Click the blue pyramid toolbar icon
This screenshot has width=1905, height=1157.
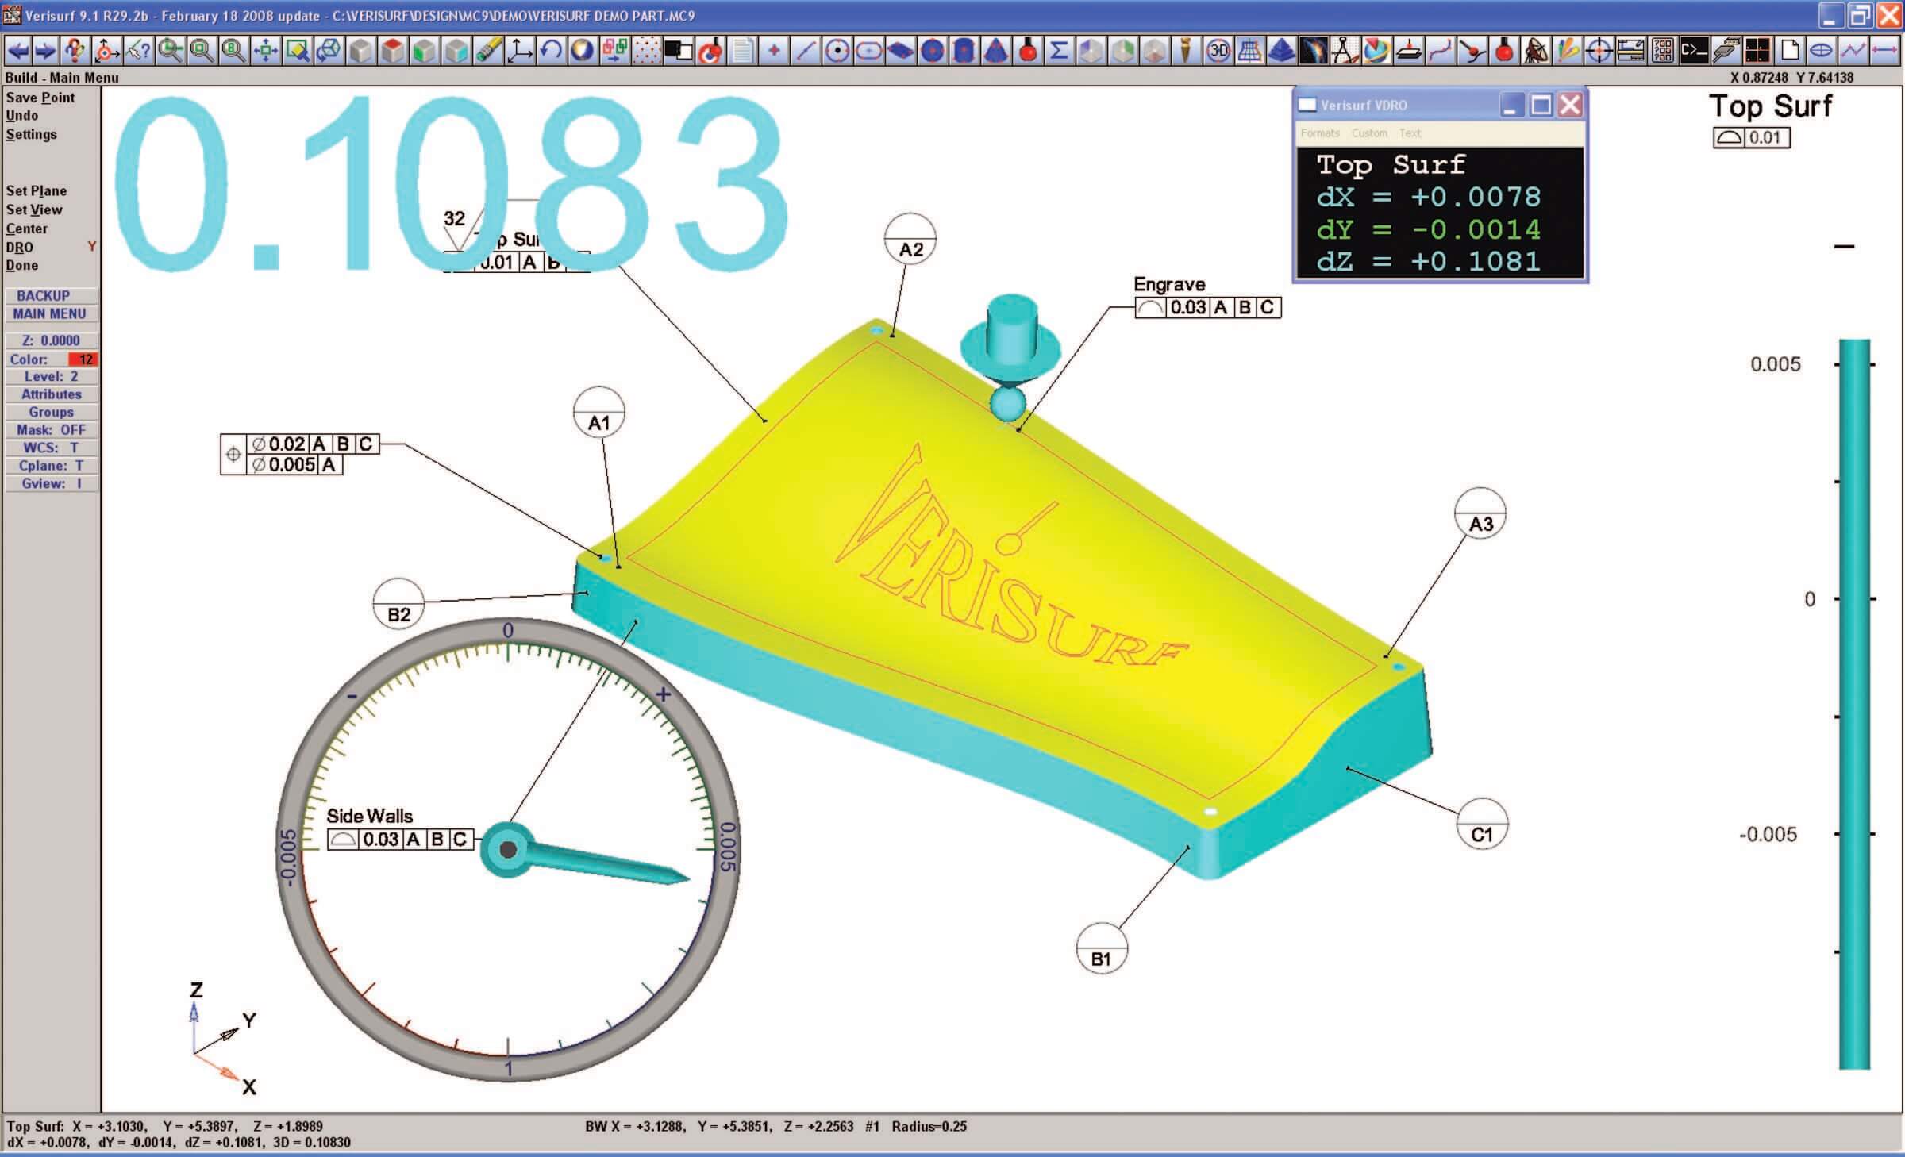1281,52
